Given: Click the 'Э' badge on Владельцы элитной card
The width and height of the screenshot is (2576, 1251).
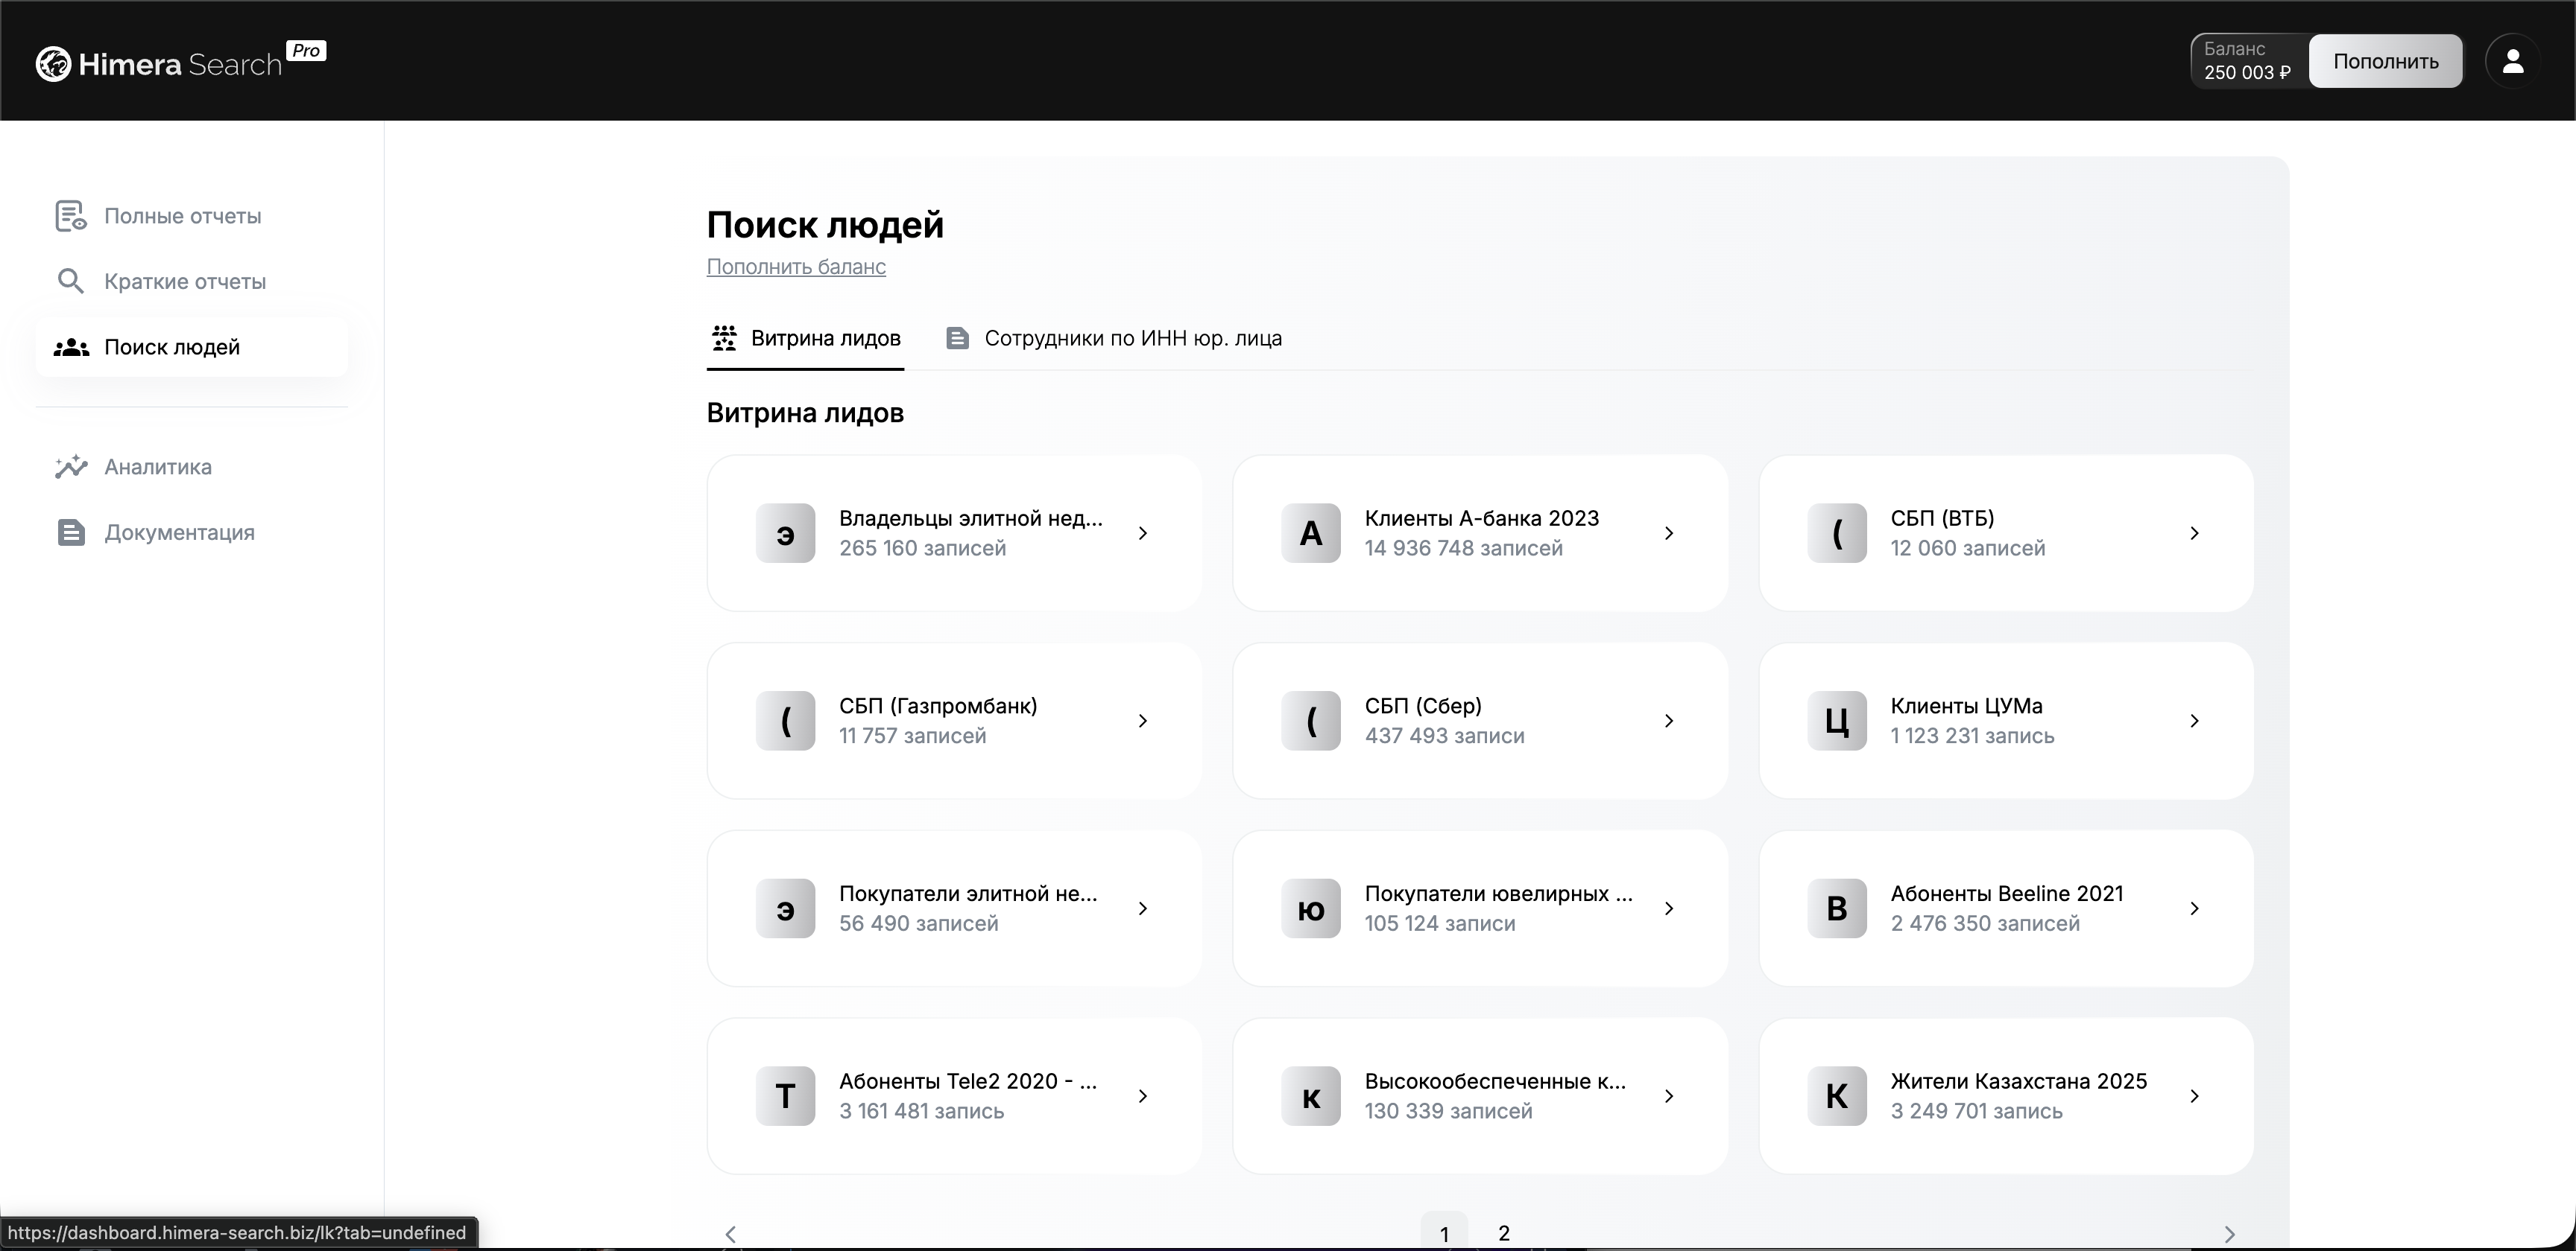Looking at the screenshot, I should pyautogui.click(x=786, y=532).
